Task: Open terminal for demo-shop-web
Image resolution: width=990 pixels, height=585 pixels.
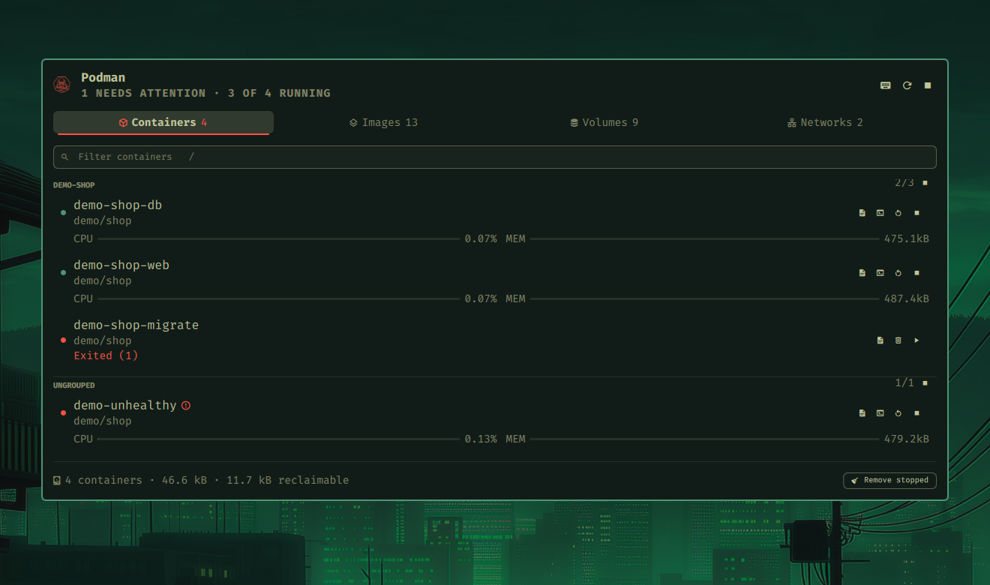Action: pyautogui.click(x=880, y=273)
